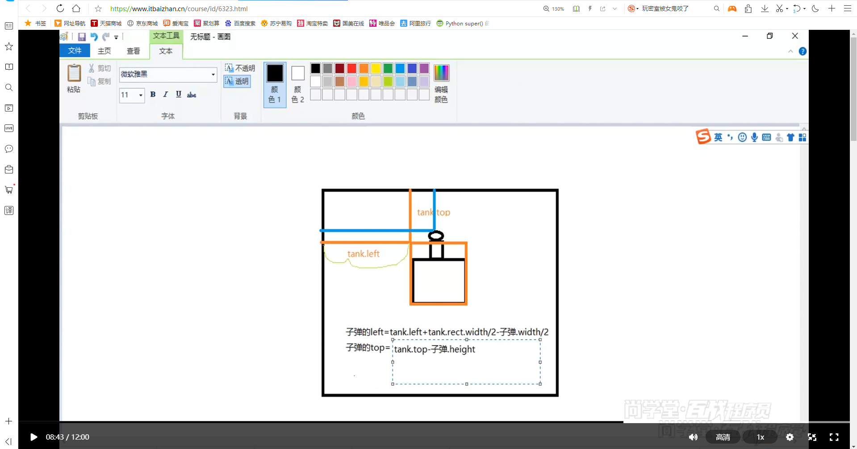Open the browser hamburger main menu
This screenshot has height=449, width=857.
(847, 8)
